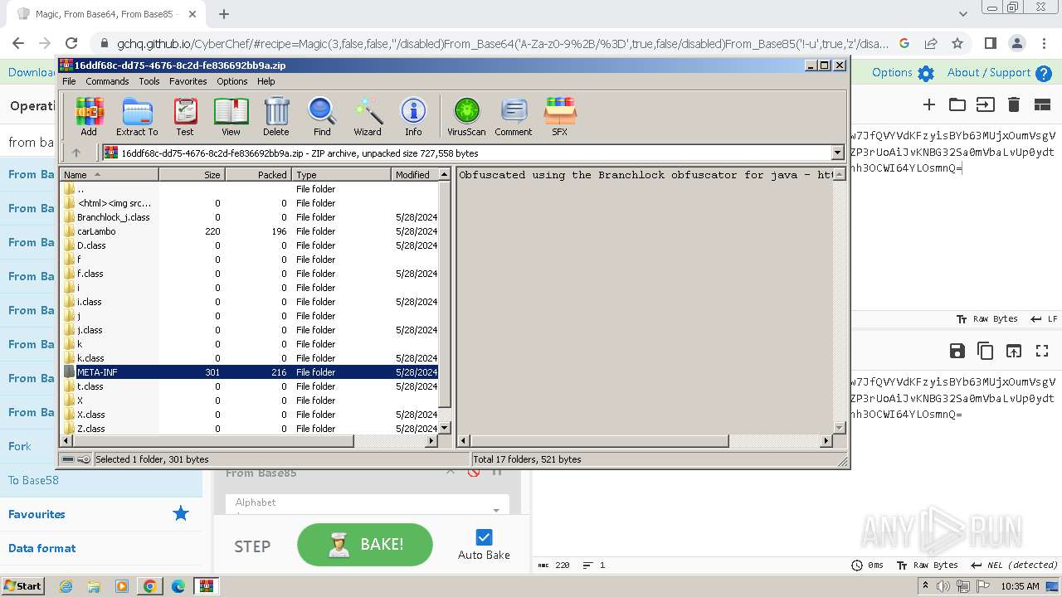The width and height of the screenshot is (1062, 597).
Task: Run the Test archive tool
Action: click(x=185, y=117)
